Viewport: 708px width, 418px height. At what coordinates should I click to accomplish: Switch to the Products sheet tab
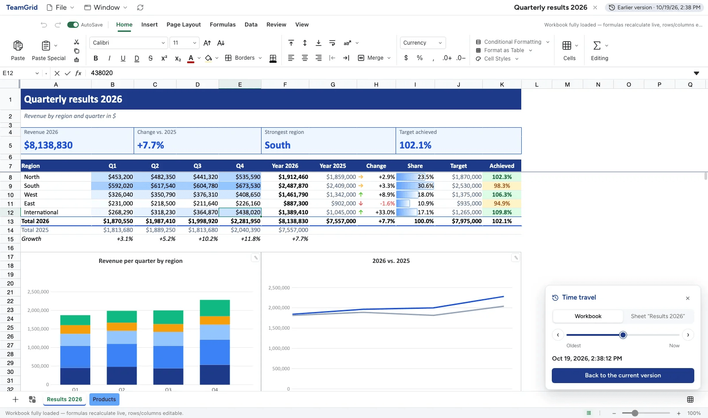pyautogui.click(x=104, y=399)
